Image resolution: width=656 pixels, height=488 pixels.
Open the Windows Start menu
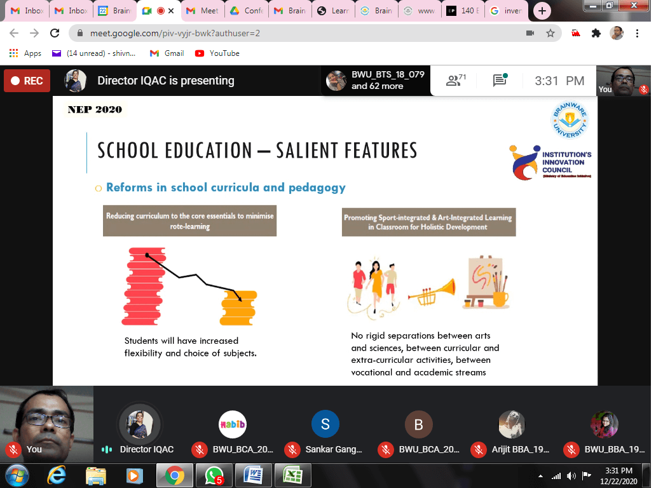click(17, 474)
